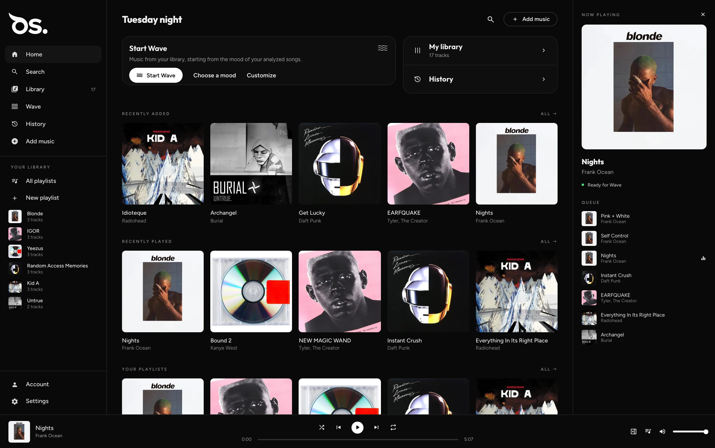Screen dimensions: 715x448
Task: Click the Add music button in header
Action: click(x=531, y=19)
